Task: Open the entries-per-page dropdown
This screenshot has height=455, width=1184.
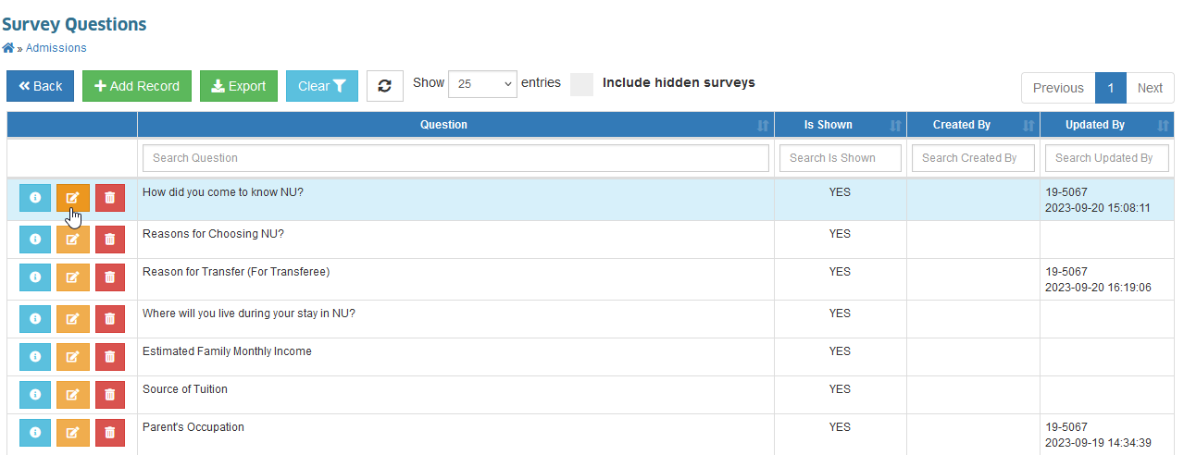Action: coord(482,83)
